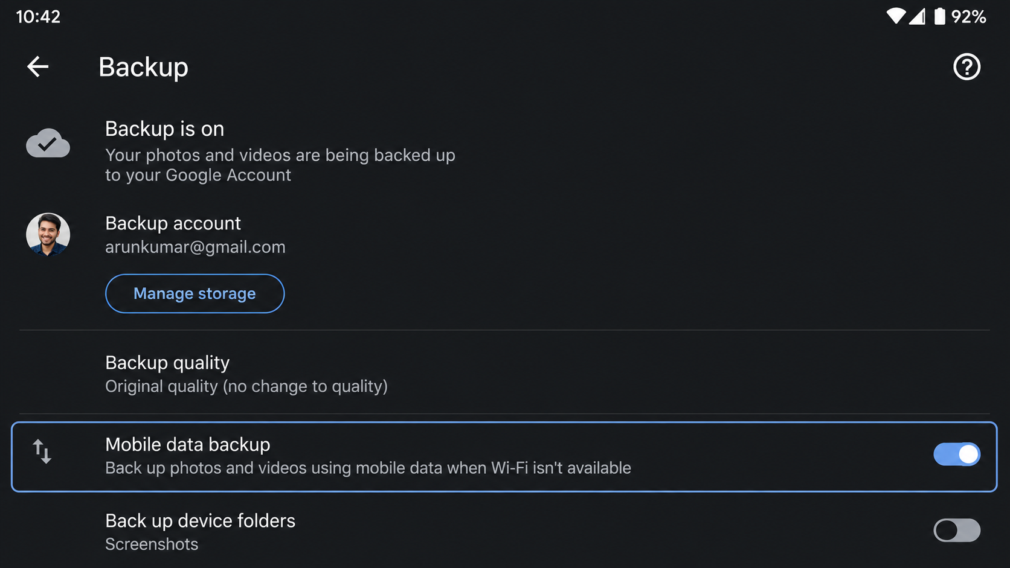Tap the cloud checkmark backup icon

click(x=48, y=143)
